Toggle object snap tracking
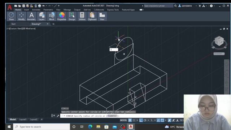The height and width of the screenshot is (130, 231). click(x=158, y=120)
